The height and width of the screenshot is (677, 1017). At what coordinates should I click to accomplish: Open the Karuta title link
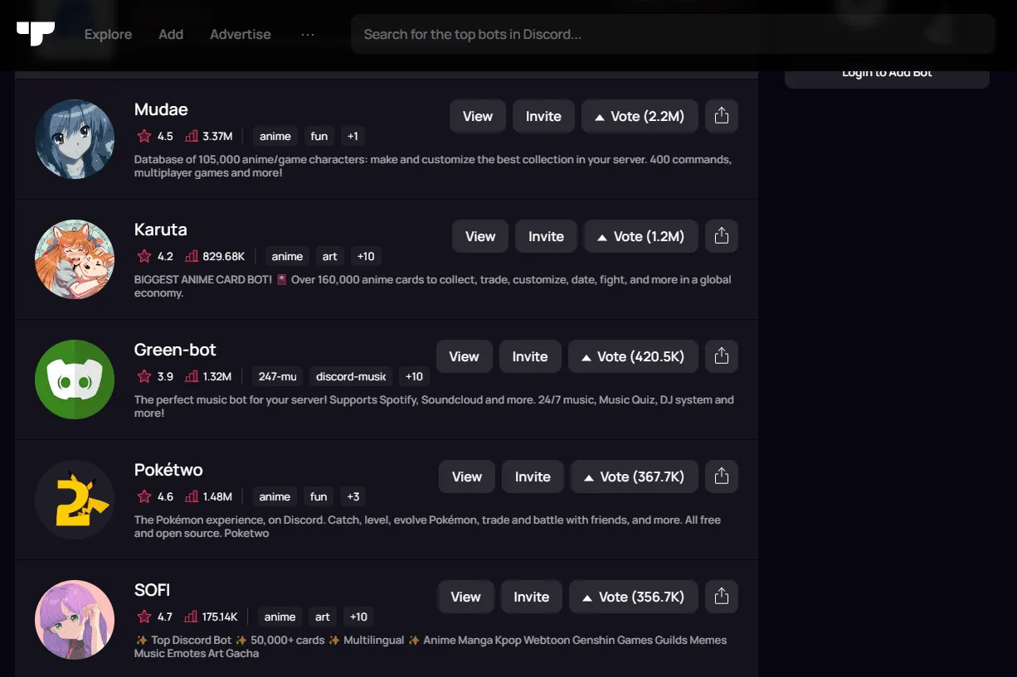click(x=161, y=230)
